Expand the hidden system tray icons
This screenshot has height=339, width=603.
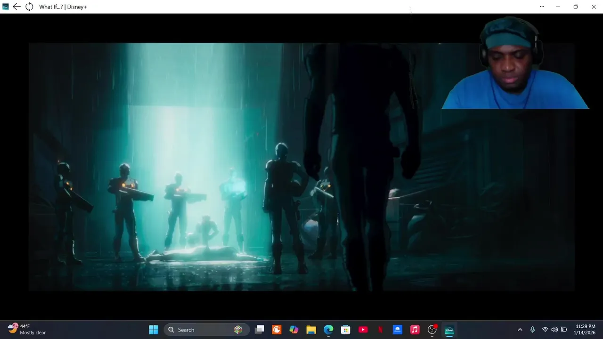click(x=520, y=330)
